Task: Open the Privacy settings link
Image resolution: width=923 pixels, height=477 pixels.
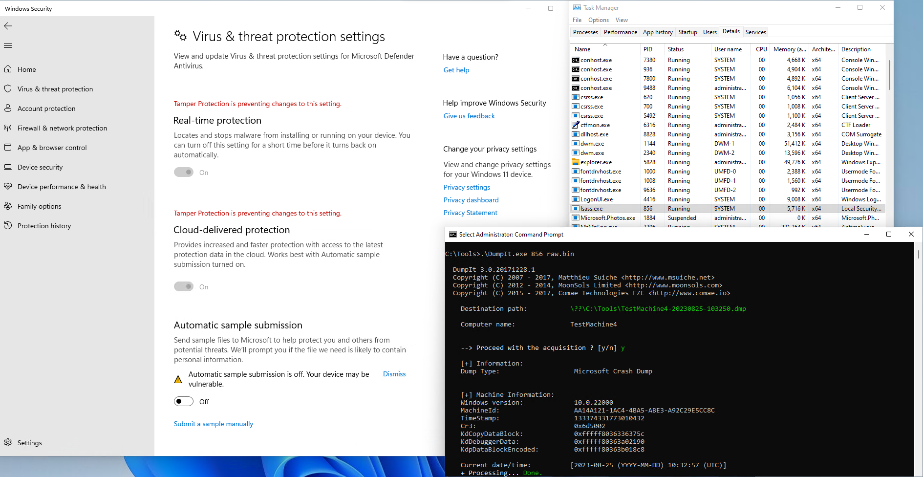Action: click(467, 187)
